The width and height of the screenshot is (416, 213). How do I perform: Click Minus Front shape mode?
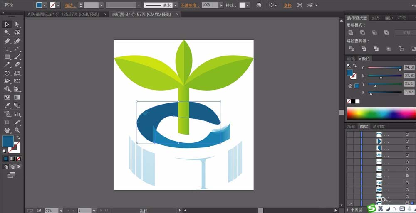[x=362, y=32]
